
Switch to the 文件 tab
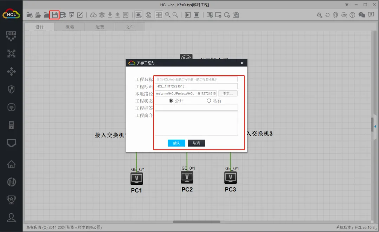[x=130, y=27]
